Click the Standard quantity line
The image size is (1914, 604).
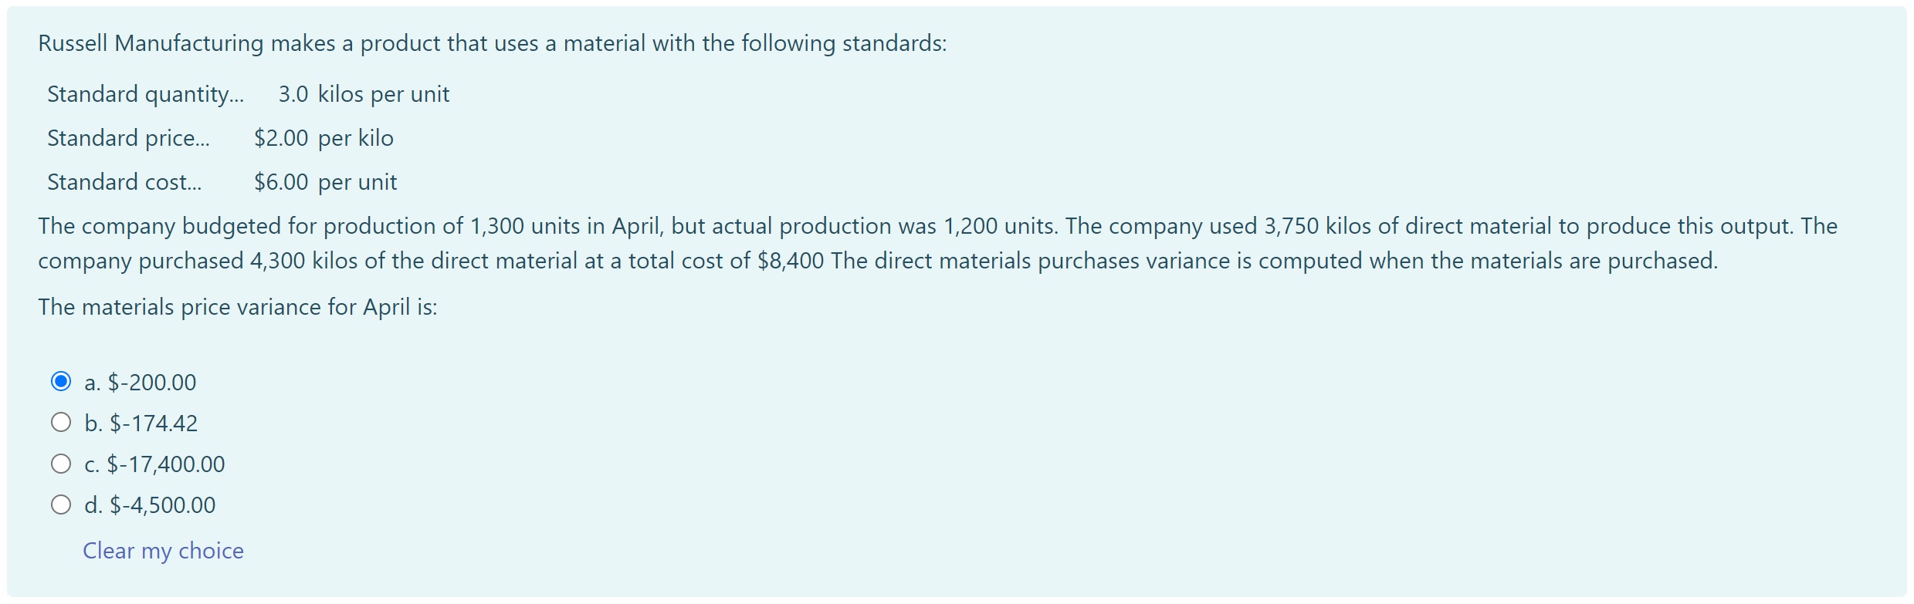coord(248,93)
